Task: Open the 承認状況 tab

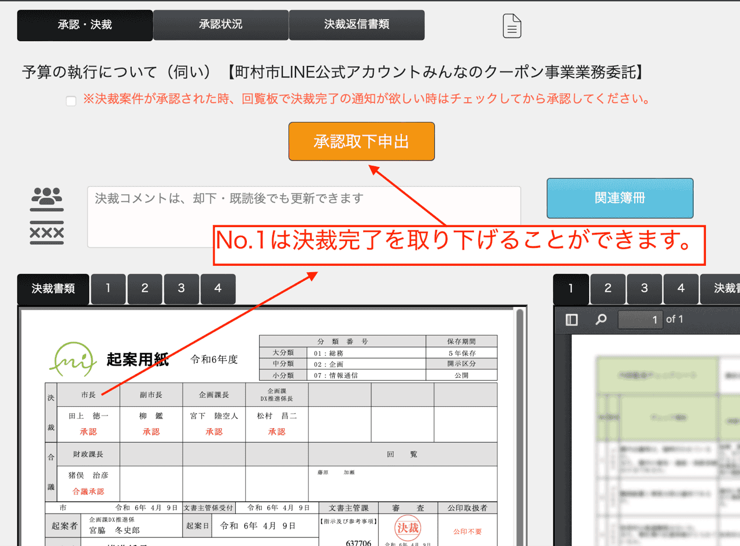Action: [220, 25]
